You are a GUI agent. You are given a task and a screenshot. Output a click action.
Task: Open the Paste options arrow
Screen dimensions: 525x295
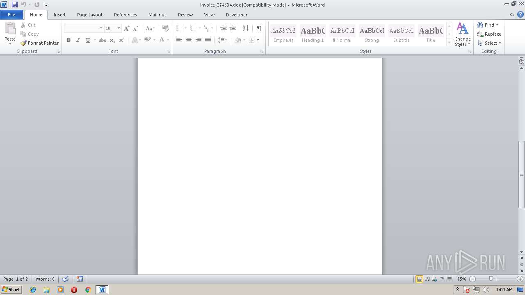point(10,44)
